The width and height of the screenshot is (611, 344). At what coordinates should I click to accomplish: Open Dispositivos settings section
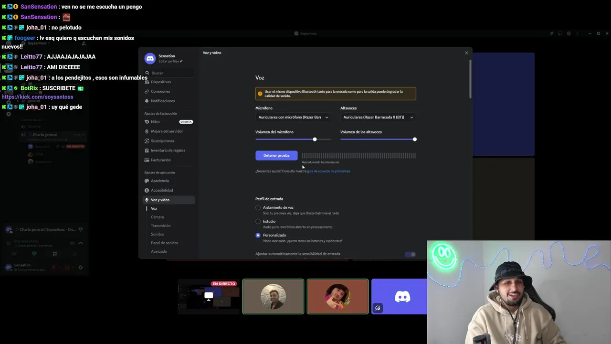tap(169, 82)
